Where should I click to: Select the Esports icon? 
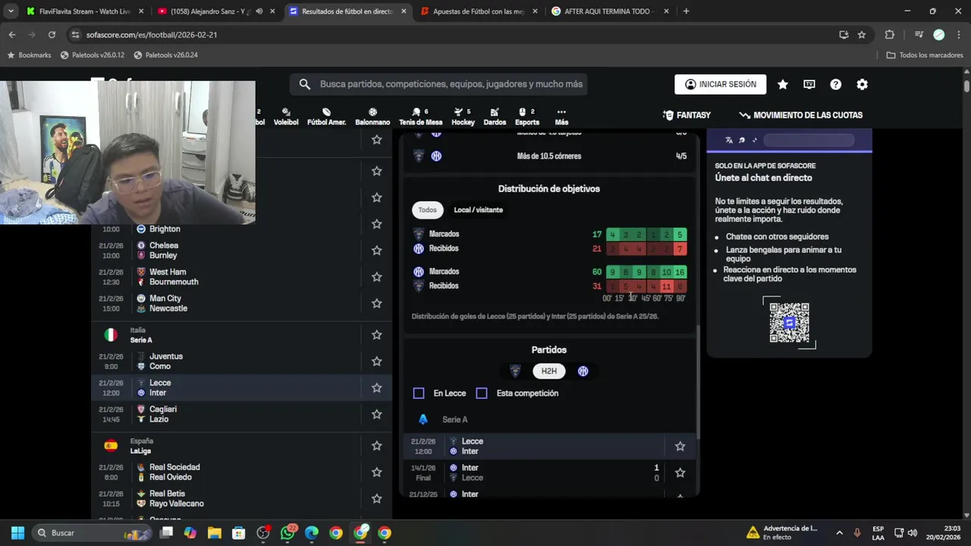point(527,116)
